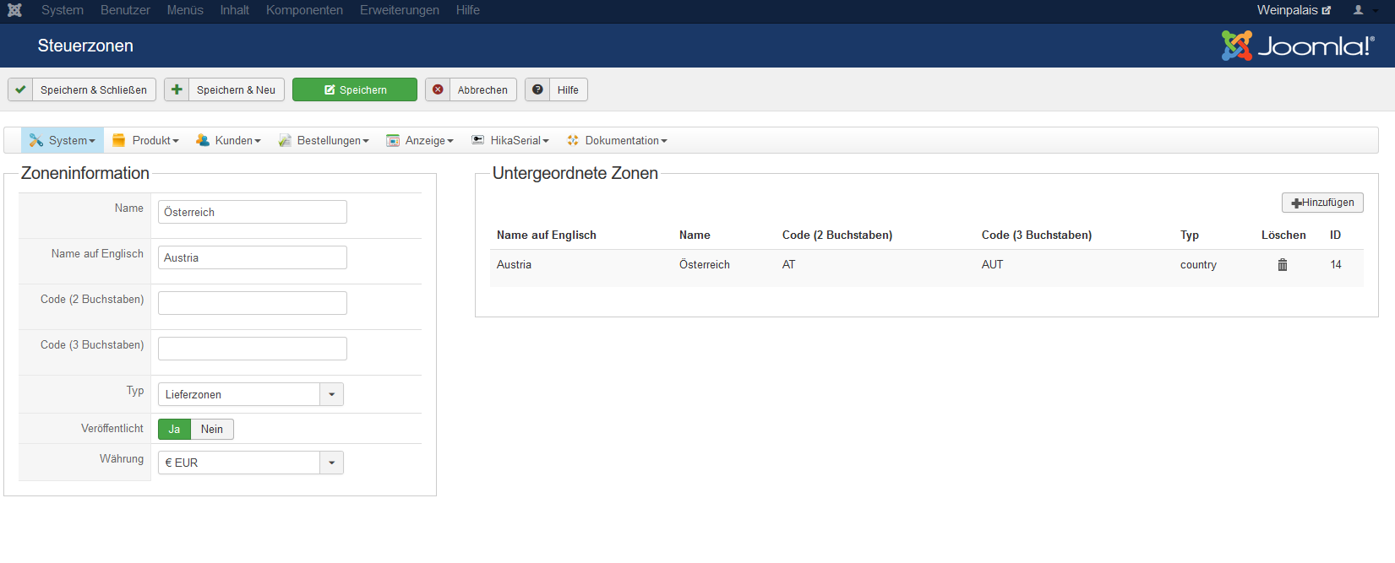Open the Komponenten menu in top bar
Viewport: 1395px width, 563px height.
[x=304, y=10]
